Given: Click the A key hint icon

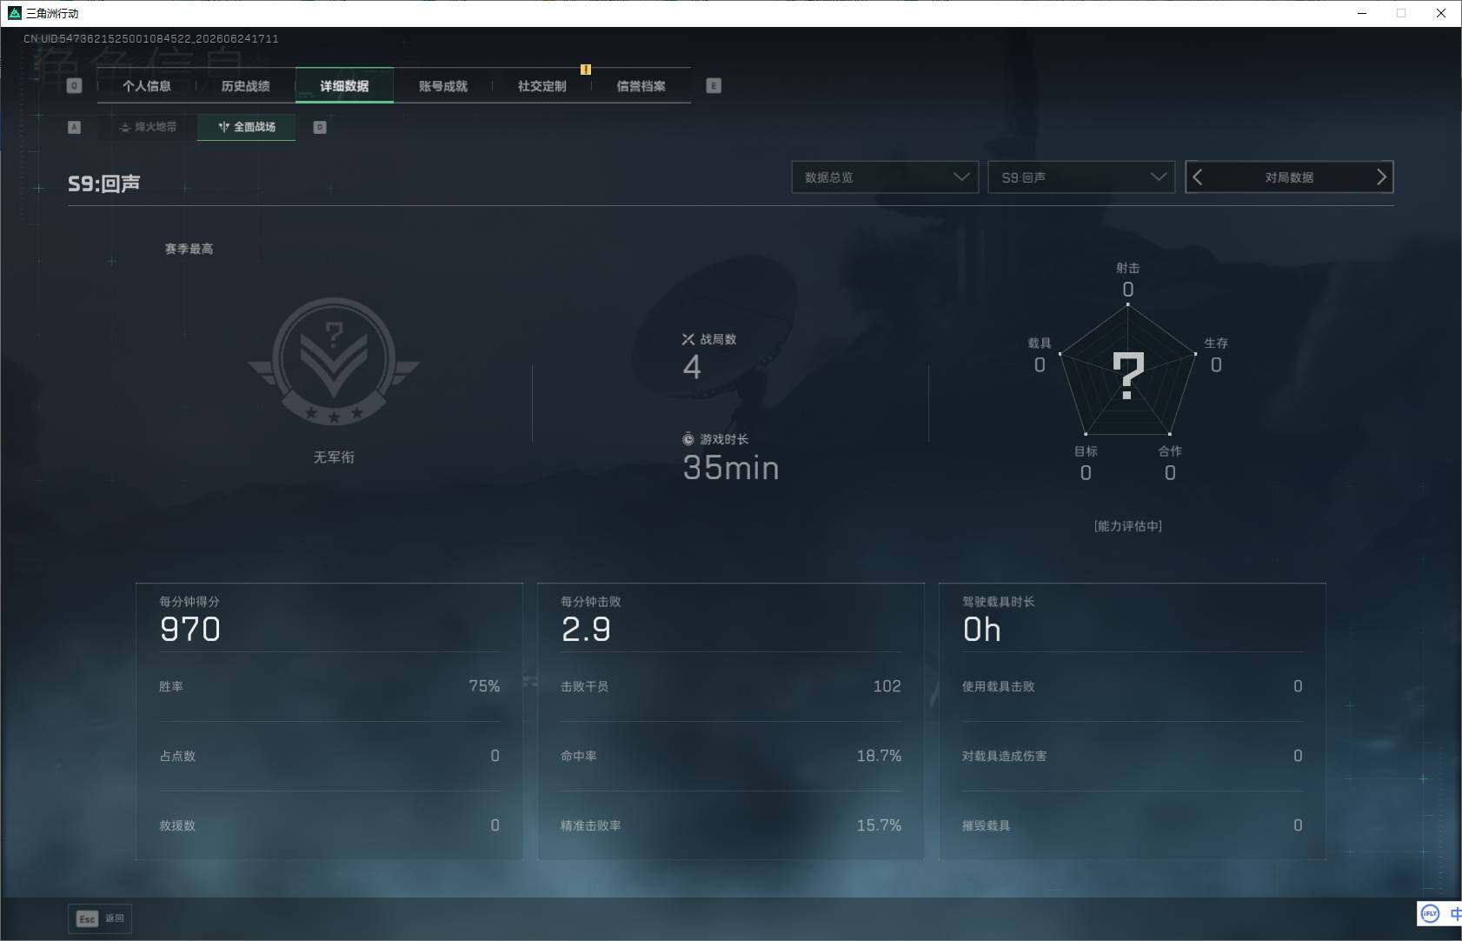Looking at the screenshot, I should pos(74,127).
